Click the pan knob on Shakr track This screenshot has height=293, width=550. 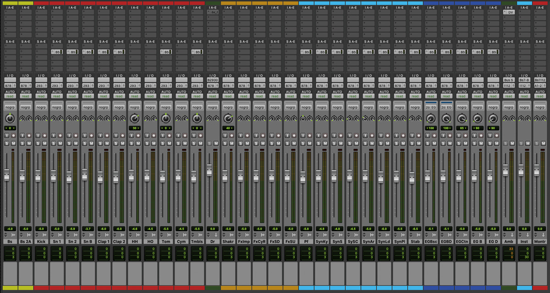(x=228, y=119)
